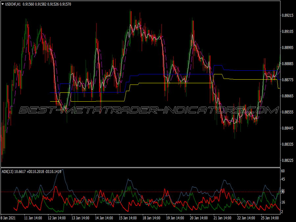Click the 19 Jan 14:00 time label

click(x=175, y=218)
